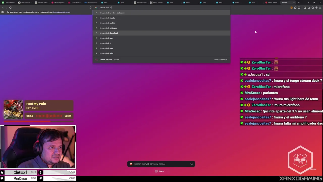The height and width of the screenshot is (182, 323).
Task: Switch to the Meta Business tab
Action: coord(91,3)
